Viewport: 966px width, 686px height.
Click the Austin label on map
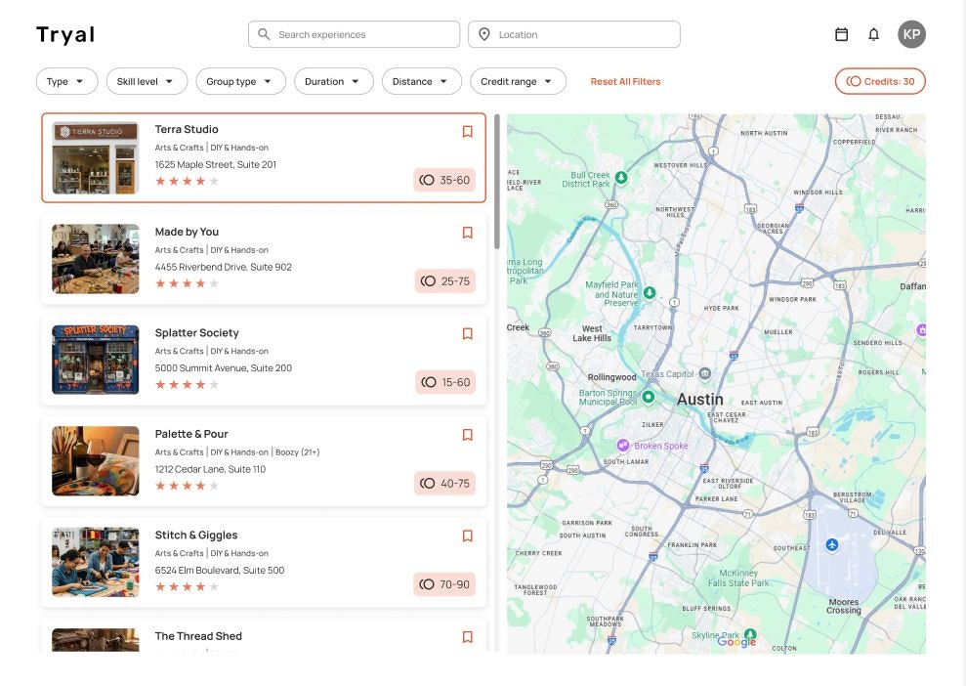pos(700,400)
